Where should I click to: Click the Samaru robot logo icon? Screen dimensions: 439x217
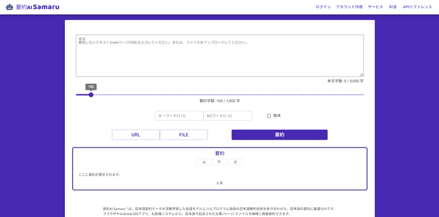[9, 7]
